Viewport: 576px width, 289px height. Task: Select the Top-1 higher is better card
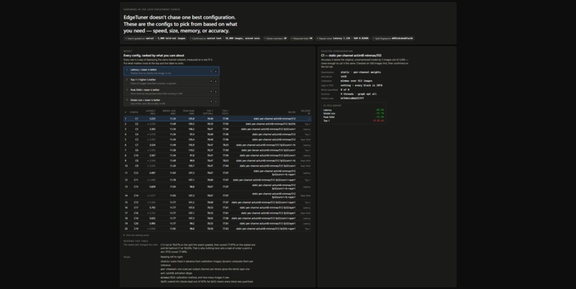pos(172,82)
